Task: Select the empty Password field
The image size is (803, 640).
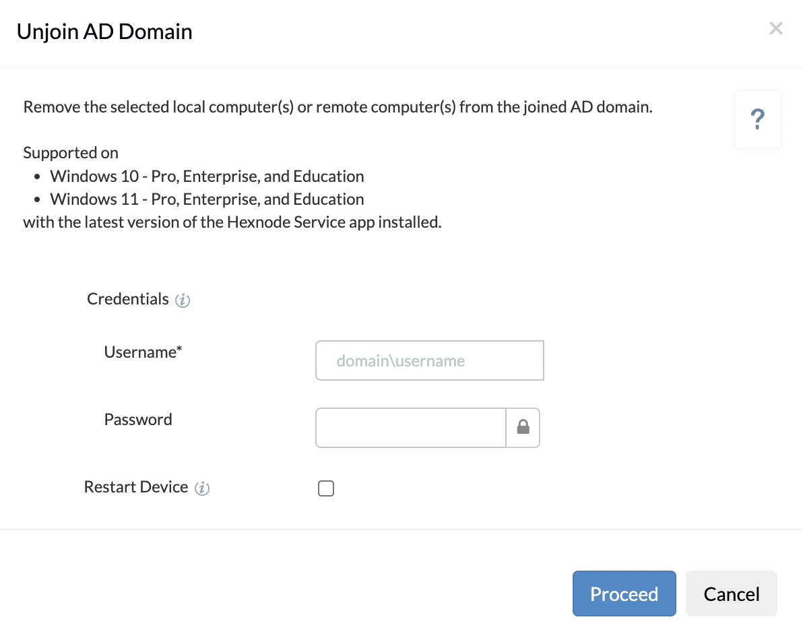Action: [x=411, y=427]
